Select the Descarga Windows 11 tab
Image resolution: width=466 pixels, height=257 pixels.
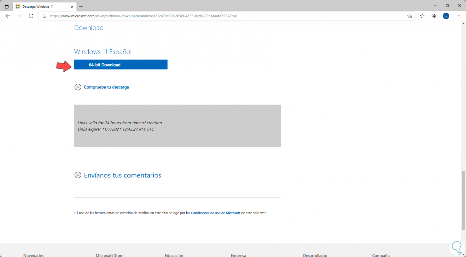click(45, 6)
